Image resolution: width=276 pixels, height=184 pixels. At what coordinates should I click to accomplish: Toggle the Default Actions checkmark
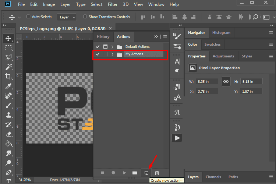(98, 47)
